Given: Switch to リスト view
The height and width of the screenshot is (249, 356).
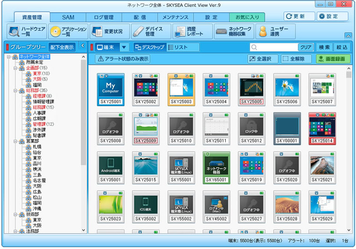Looking at the screenshot, I should point(183,47).
